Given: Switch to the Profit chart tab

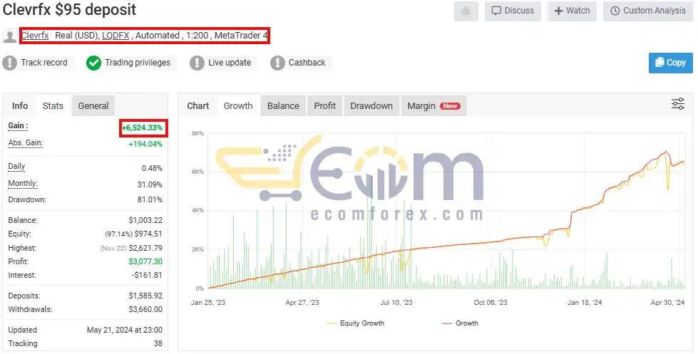Looking at the screenshot, I should pos(325,106).
